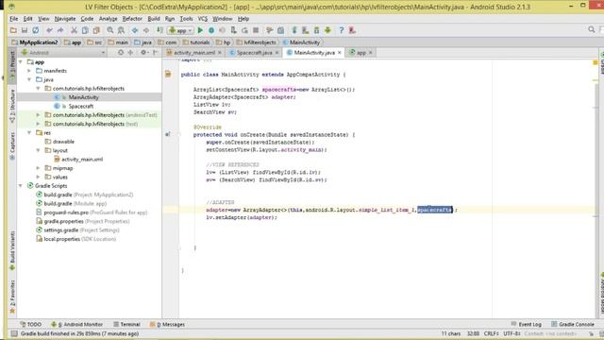Open the TODO tool window
Viewport: 604px width, 340px height.
(x=31, y=325)
